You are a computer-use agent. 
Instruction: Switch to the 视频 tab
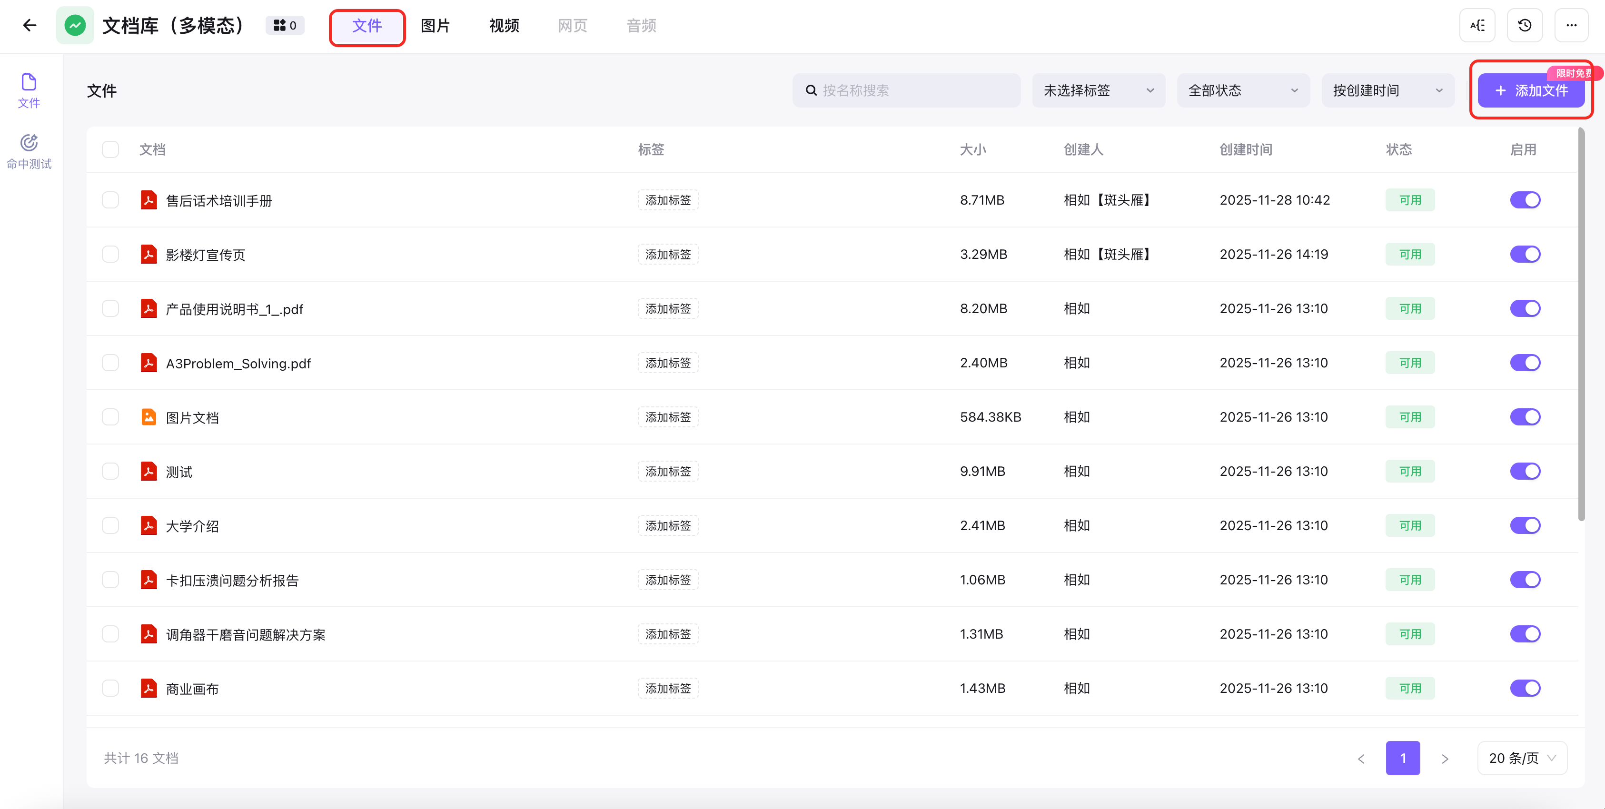pos(504,26)
